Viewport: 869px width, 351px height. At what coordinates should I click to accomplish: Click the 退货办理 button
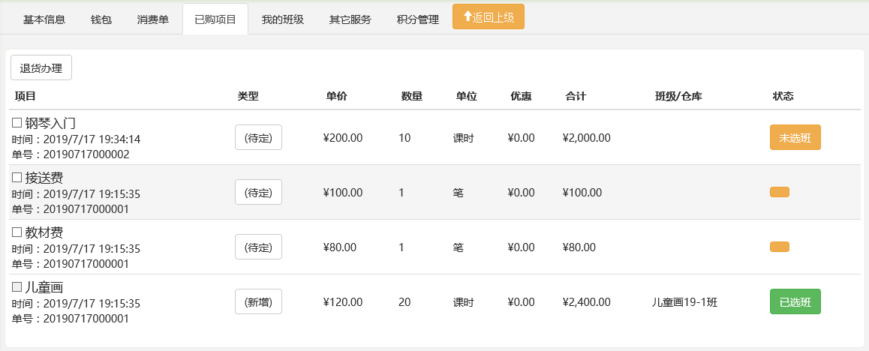coord(41,69)
